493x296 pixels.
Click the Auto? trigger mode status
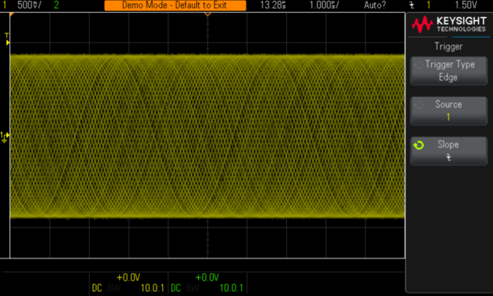[x=374, y=5]
